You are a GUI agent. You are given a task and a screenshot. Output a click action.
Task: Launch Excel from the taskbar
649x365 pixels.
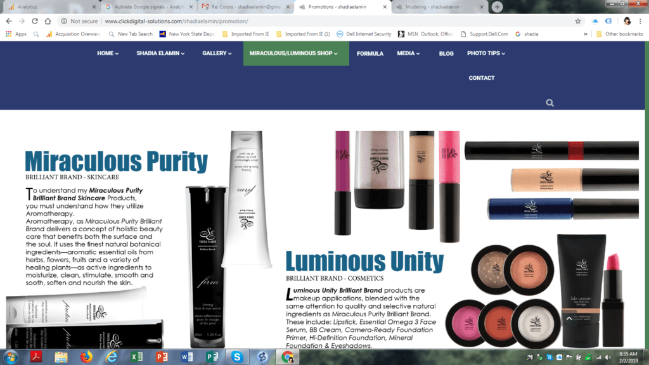(x=136, y=357)
